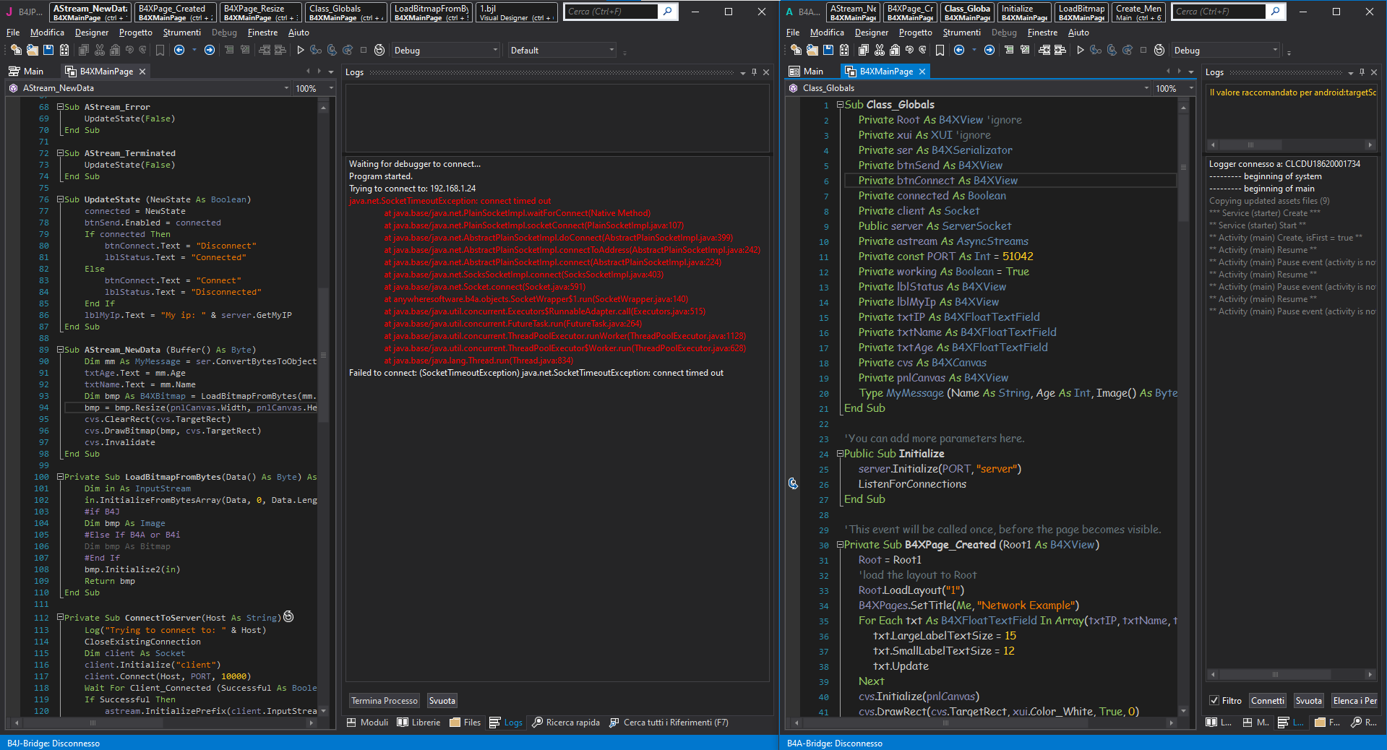Open the Default dropdown in the left toolbar
Image resolution: width=1387 pixels, height=750 pixels.
(x=611, y=50)
